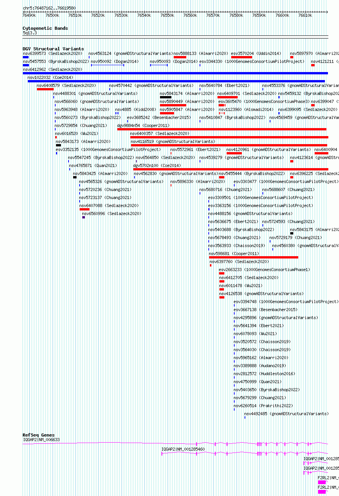
Task: Click the red bar under nsv6408579
Action: point(45,89)
